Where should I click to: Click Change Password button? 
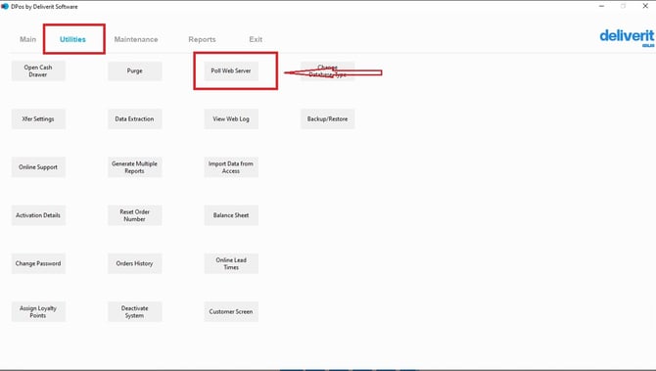38,263
